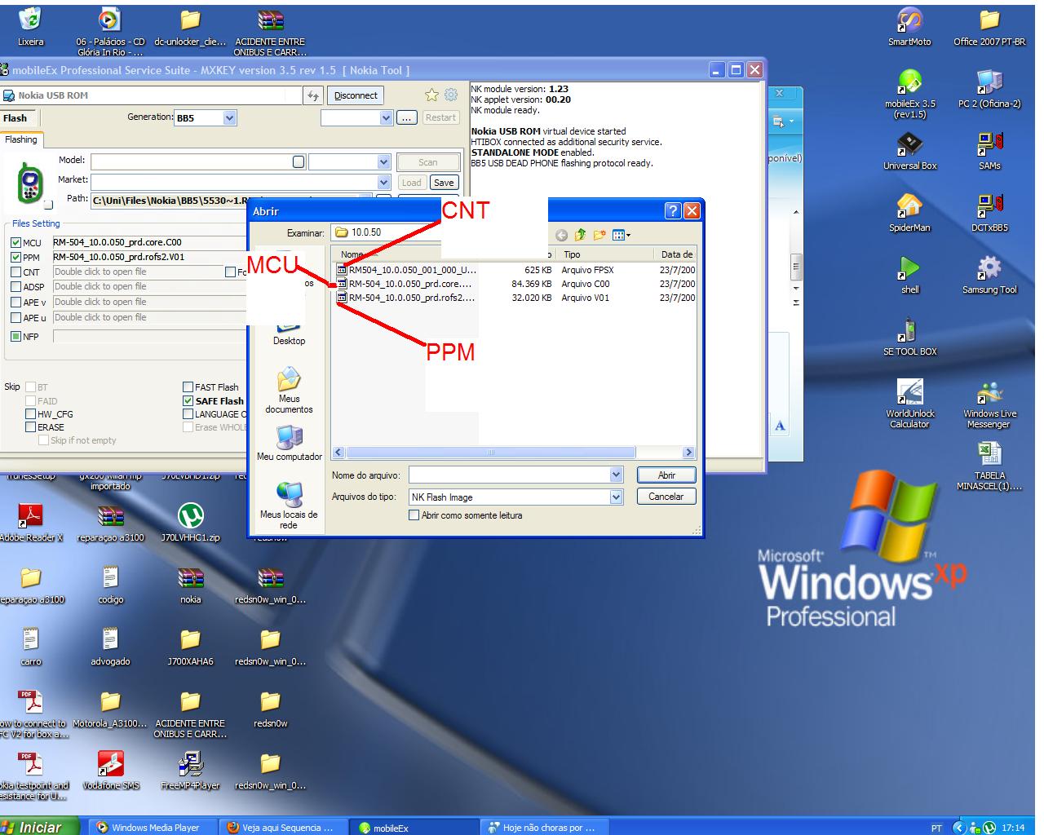The image size is (1044, 835).
Task: Click the favorites star icon in mobileEx
Action: [x=431, y=95]
